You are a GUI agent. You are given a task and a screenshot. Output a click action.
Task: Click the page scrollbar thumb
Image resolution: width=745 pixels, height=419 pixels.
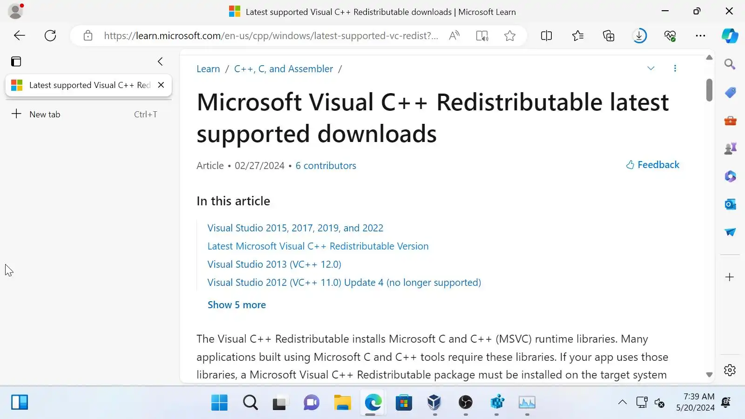[x=709, y=90]
